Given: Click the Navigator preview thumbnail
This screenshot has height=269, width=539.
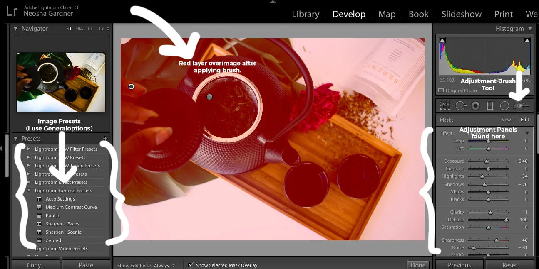Looking at the screenshot, I should pos(61,82).
